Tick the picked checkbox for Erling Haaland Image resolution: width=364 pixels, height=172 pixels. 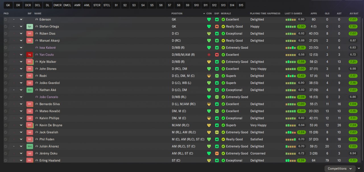(5, 161)
